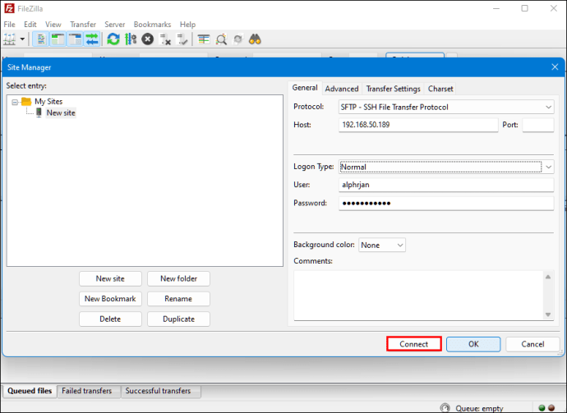Click the OK button
The image size is (567, 413).
473,344
